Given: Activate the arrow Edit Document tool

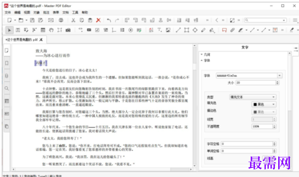Looking at the screenshot, I should [x=9, y=30].
